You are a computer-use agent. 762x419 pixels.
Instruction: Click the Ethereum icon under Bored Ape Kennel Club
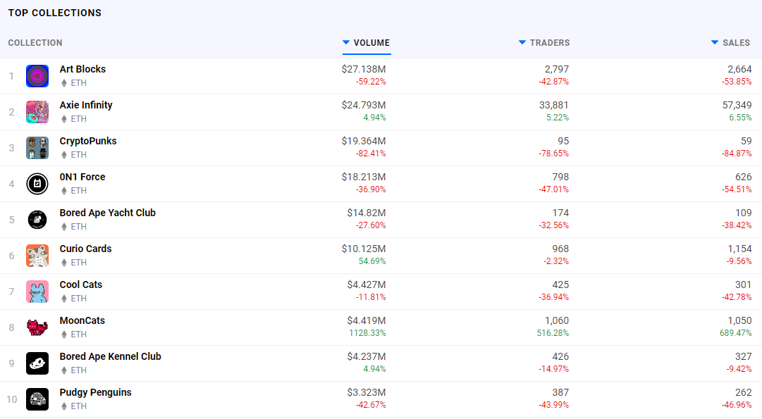point(63,370)
